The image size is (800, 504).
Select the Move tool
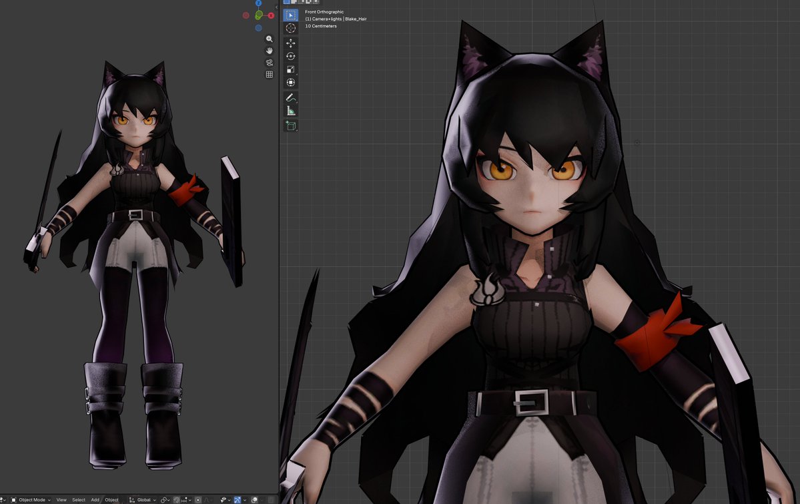pos(291,43)
